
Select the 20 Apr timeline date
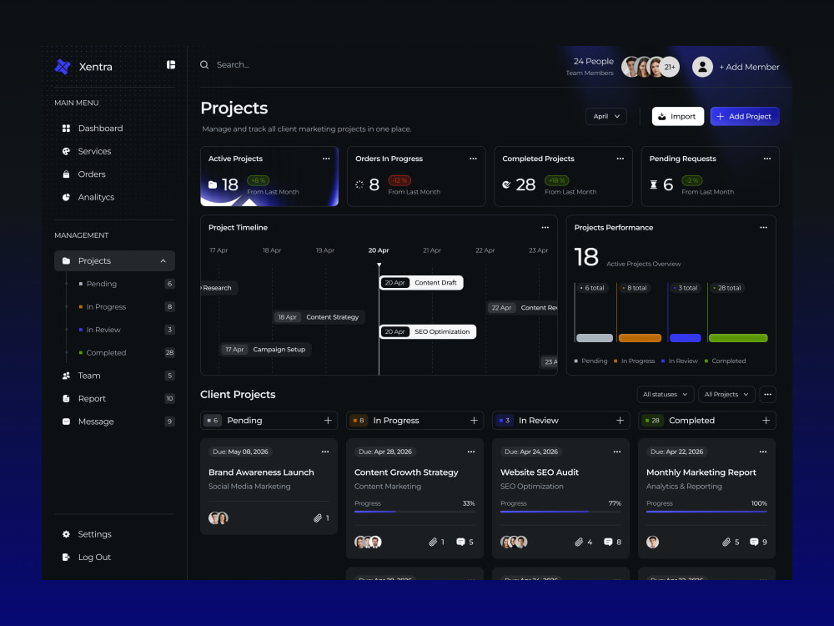coord(379,250)
